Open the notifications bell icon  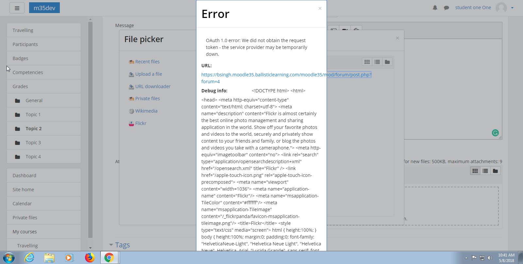(435, 8)
